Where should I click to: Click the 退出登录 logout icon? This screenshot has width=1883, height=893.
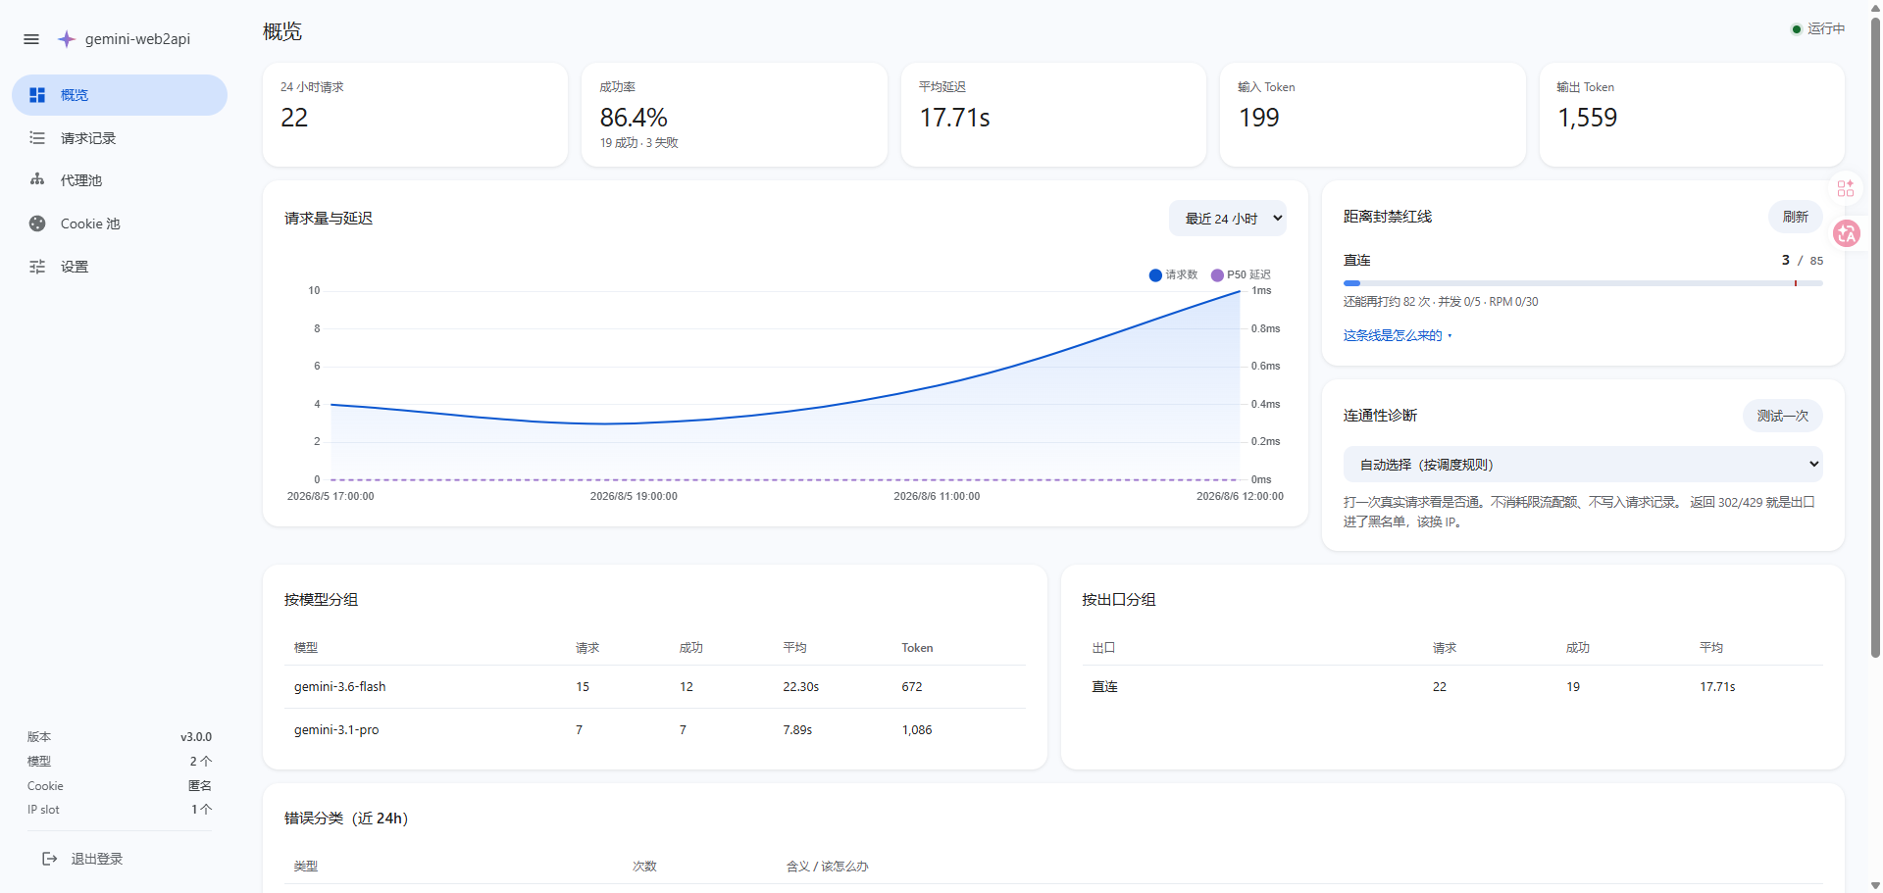point(49,859)
